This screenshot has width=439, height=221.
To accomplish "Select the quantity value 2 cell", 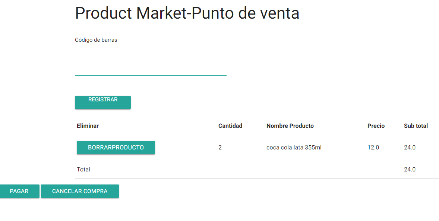I will (220, 147).
